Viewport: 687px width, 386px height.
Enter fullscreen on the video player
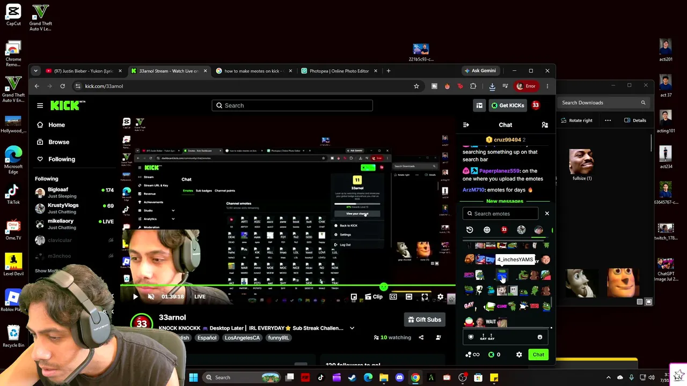(425, 296)
